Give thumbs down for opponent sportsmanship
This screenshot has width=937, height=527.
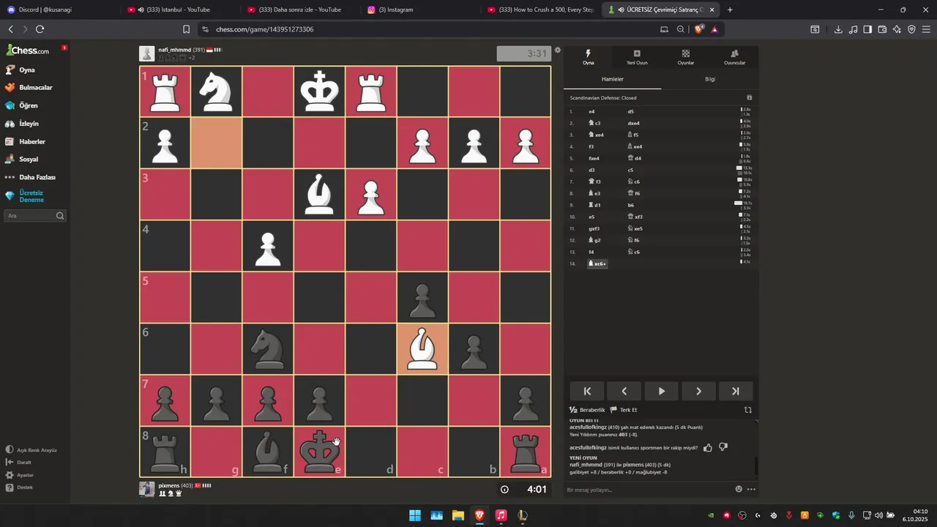(723, 447)
